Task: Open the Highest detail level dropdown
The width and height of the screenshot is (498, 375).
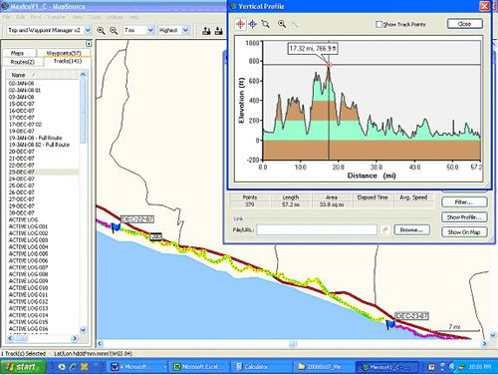Action: 185,30
